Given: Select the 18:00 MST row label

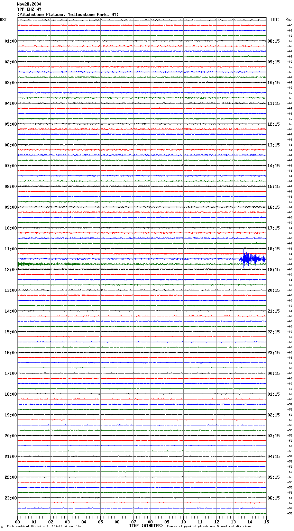Looking at the screenshot, I should click(11, 394).
